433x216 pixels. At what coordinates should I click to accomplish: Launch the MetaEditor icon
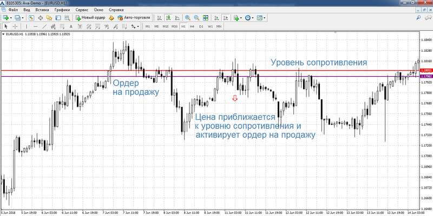point(111,18)
